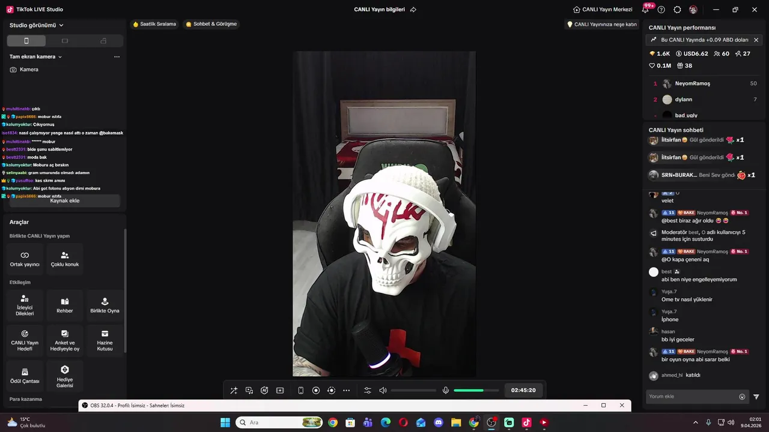Open CANLI Yayın Merkezi
The height and width of the screenshot is (432, 769).
click(x=603, y=10)
